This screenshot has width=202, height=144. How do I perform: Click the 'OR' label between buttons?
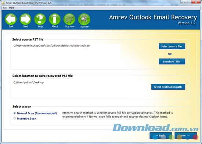(x=170, y=54)
